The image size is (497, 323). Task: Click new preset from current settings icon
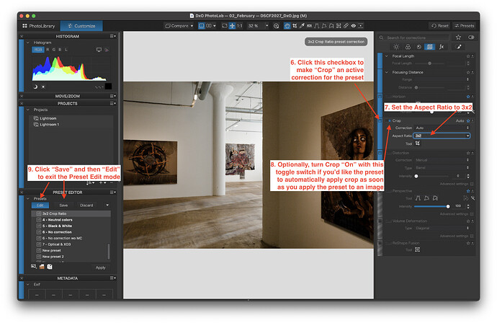(x=34, y=267)
